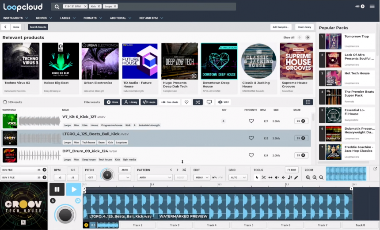
Task: Expand the Key and BPM dropdown
Action: click(x=151, y=18)
